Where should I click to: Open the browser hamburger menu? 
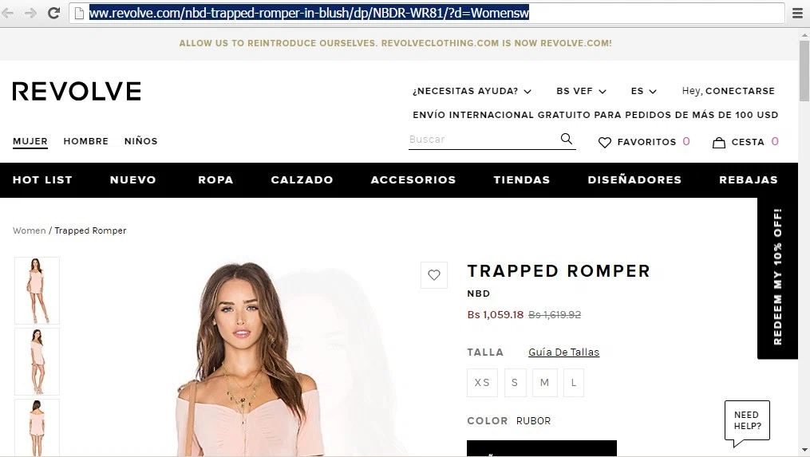[x=797, y=14]
